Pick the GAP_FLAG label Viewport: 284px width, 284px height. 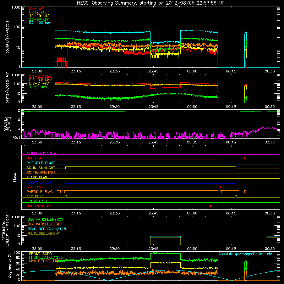pos(35,158)
